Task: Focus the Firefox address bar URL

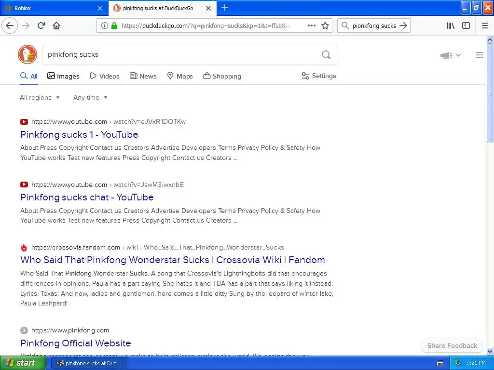Action: [205, 26]
